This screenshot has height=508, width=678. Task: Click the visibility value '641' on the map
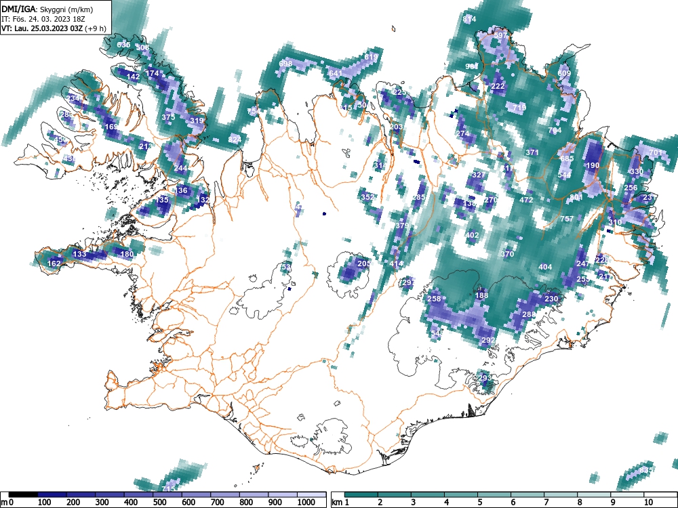pyautogui.click(x=336, y=73)
